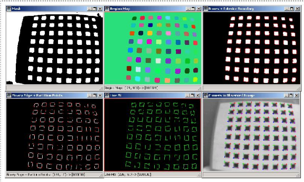Minimize the Boxes + Exterior Boundary window
304x182 pixels.
pos(286,9)
